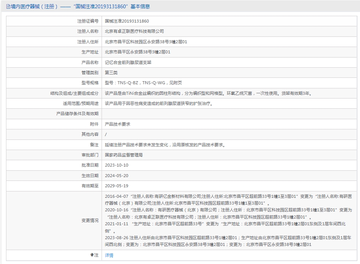Select the 附件 label
The height and width of the screenshot is (264, 360).
pos(94,124)
